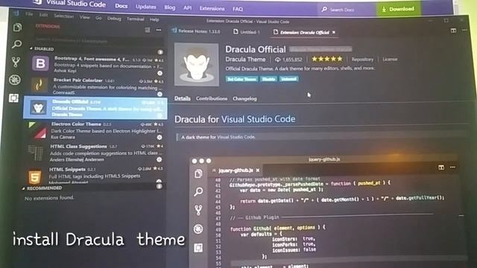The width and height of the screenshot is (477, 268).
Task: Open Updates on the website navbar
Action: [146, 7]
